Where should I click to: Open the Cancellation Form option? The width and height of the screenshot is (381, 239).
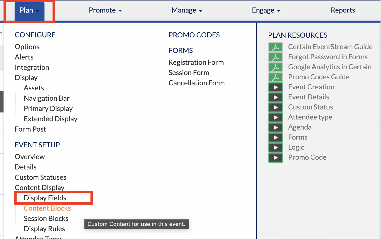click(197, 83)
